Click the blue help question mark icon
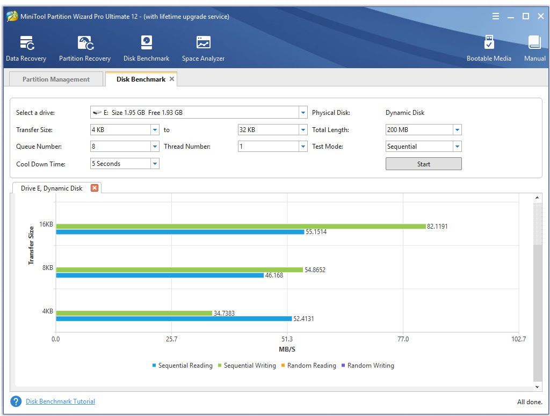 point(16,402)
